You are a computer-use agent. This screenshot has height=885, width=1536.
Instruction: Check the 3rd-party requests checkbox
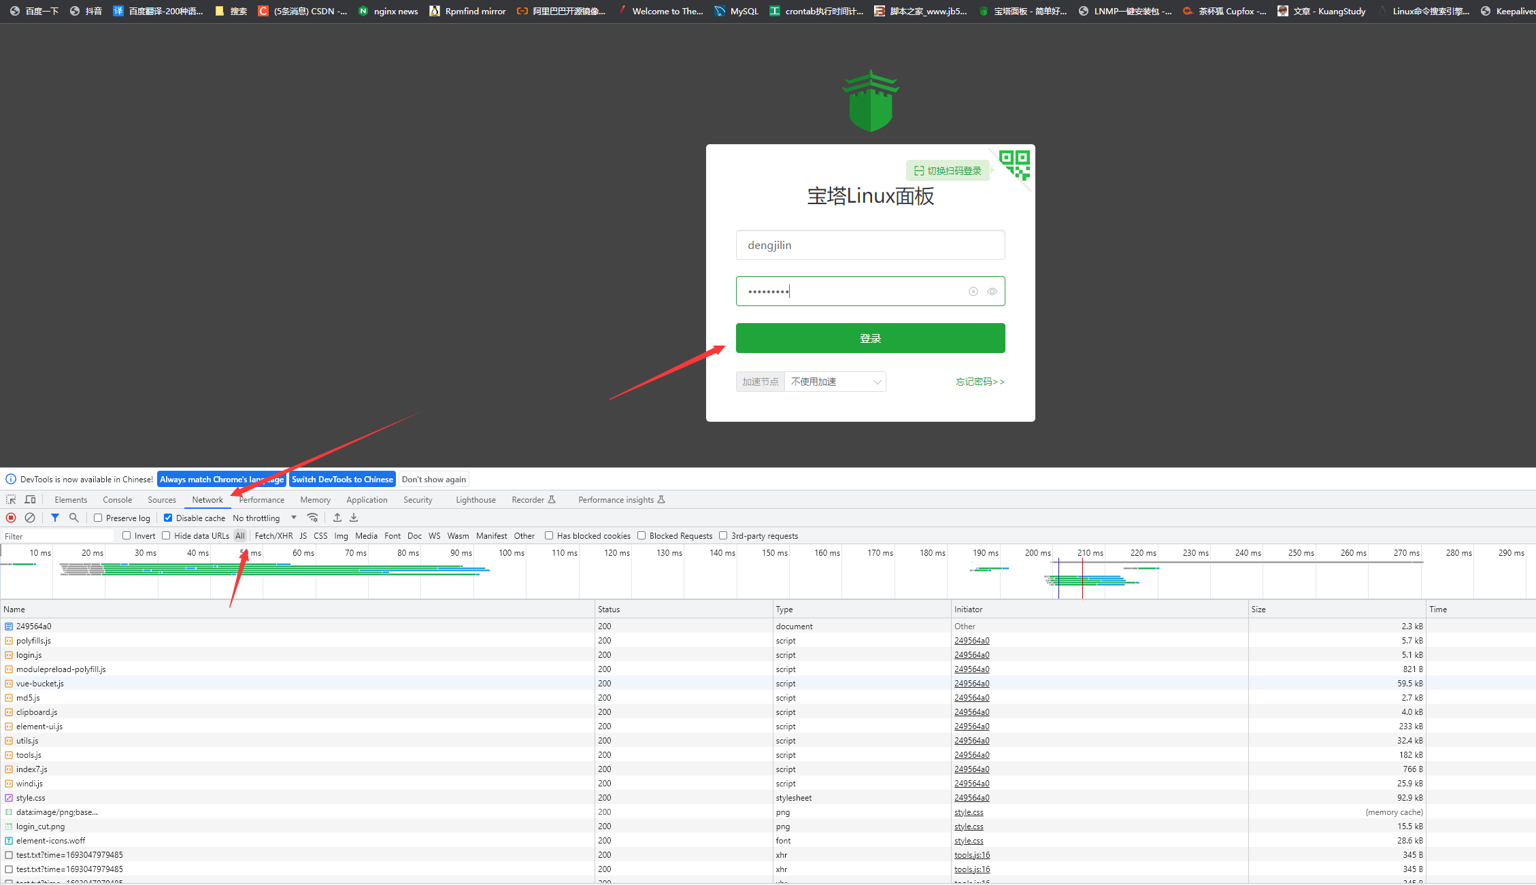pos(723,535)
